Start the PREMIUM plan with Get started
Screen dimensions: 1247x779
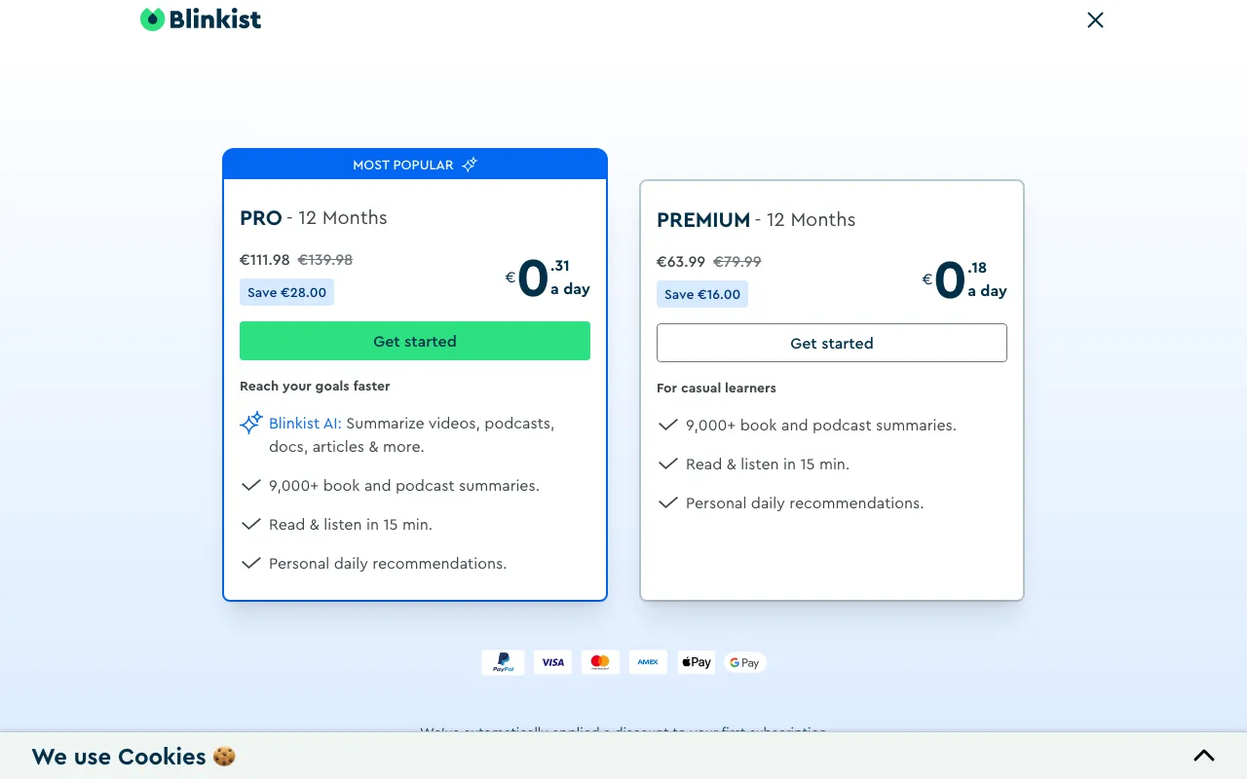pos(832,343)
